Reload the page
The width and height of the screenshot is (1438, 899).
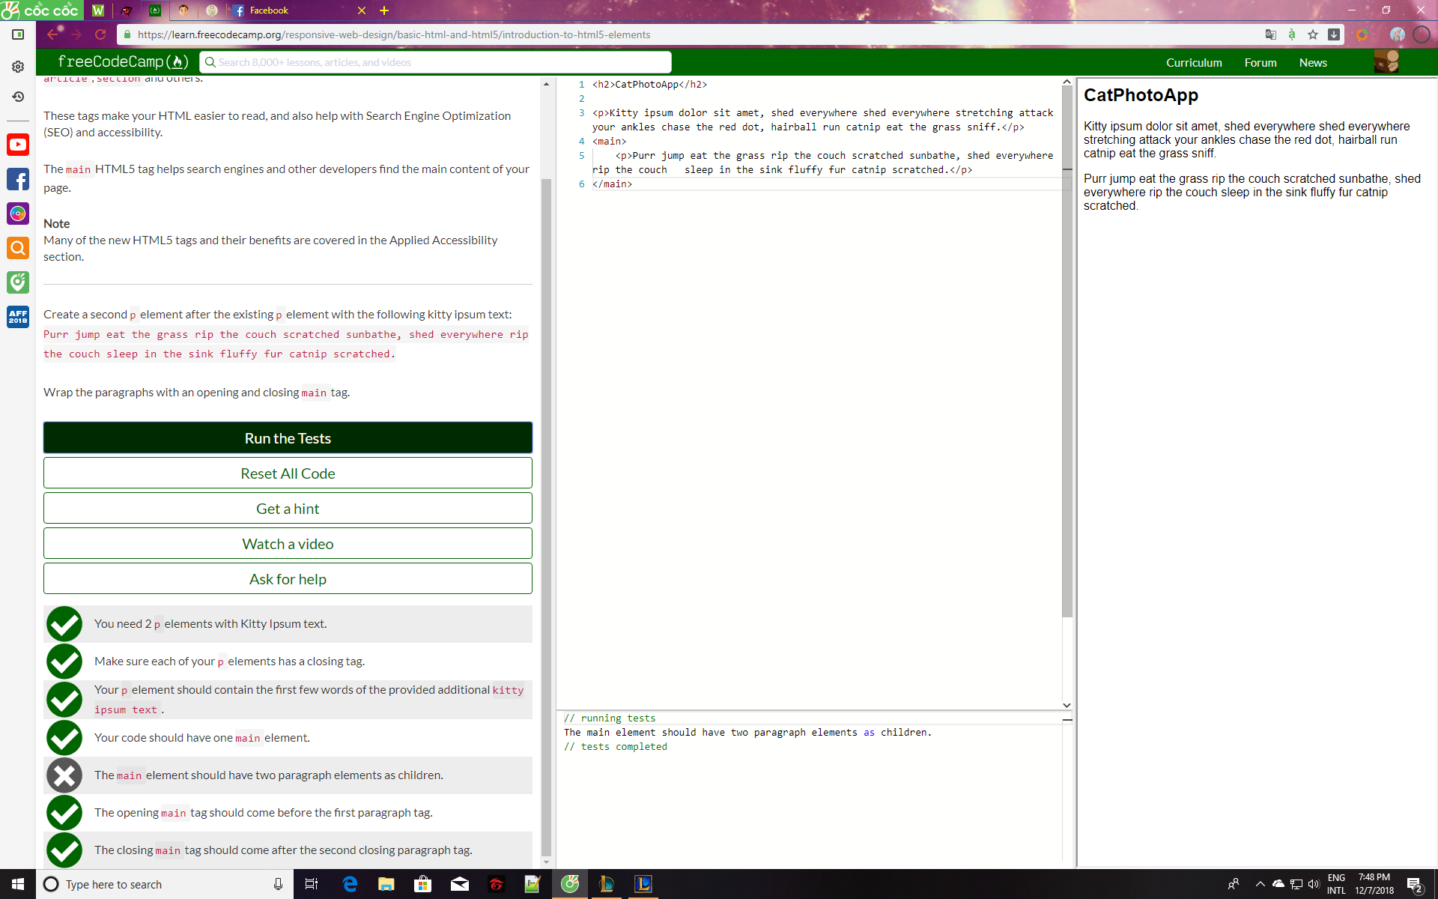(100, 34)
